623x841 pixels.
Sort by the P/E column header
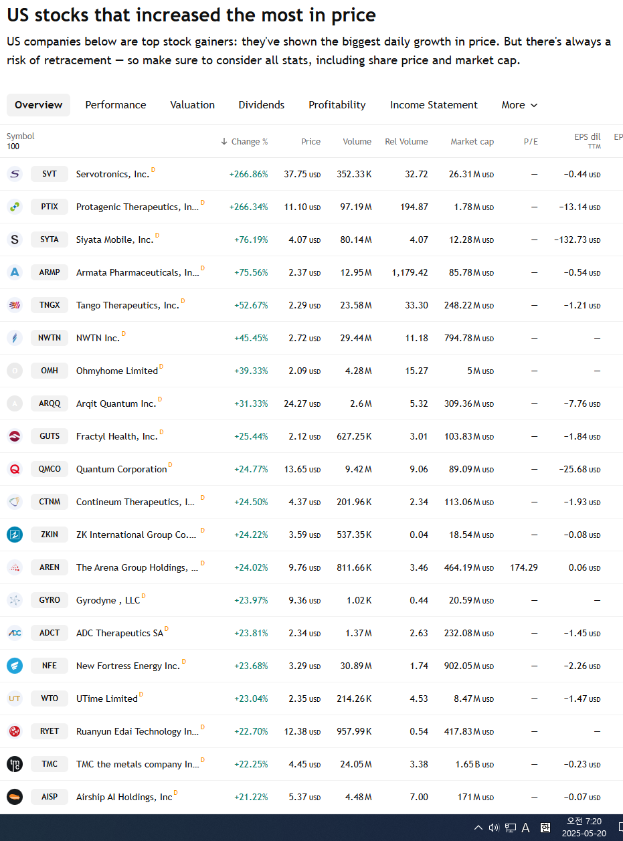(531, 141)
